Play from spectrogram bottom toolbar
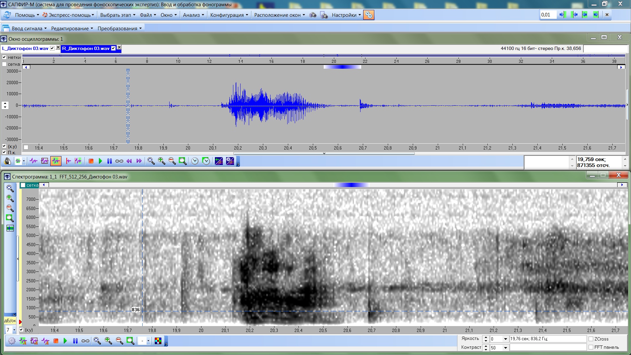 65,341
